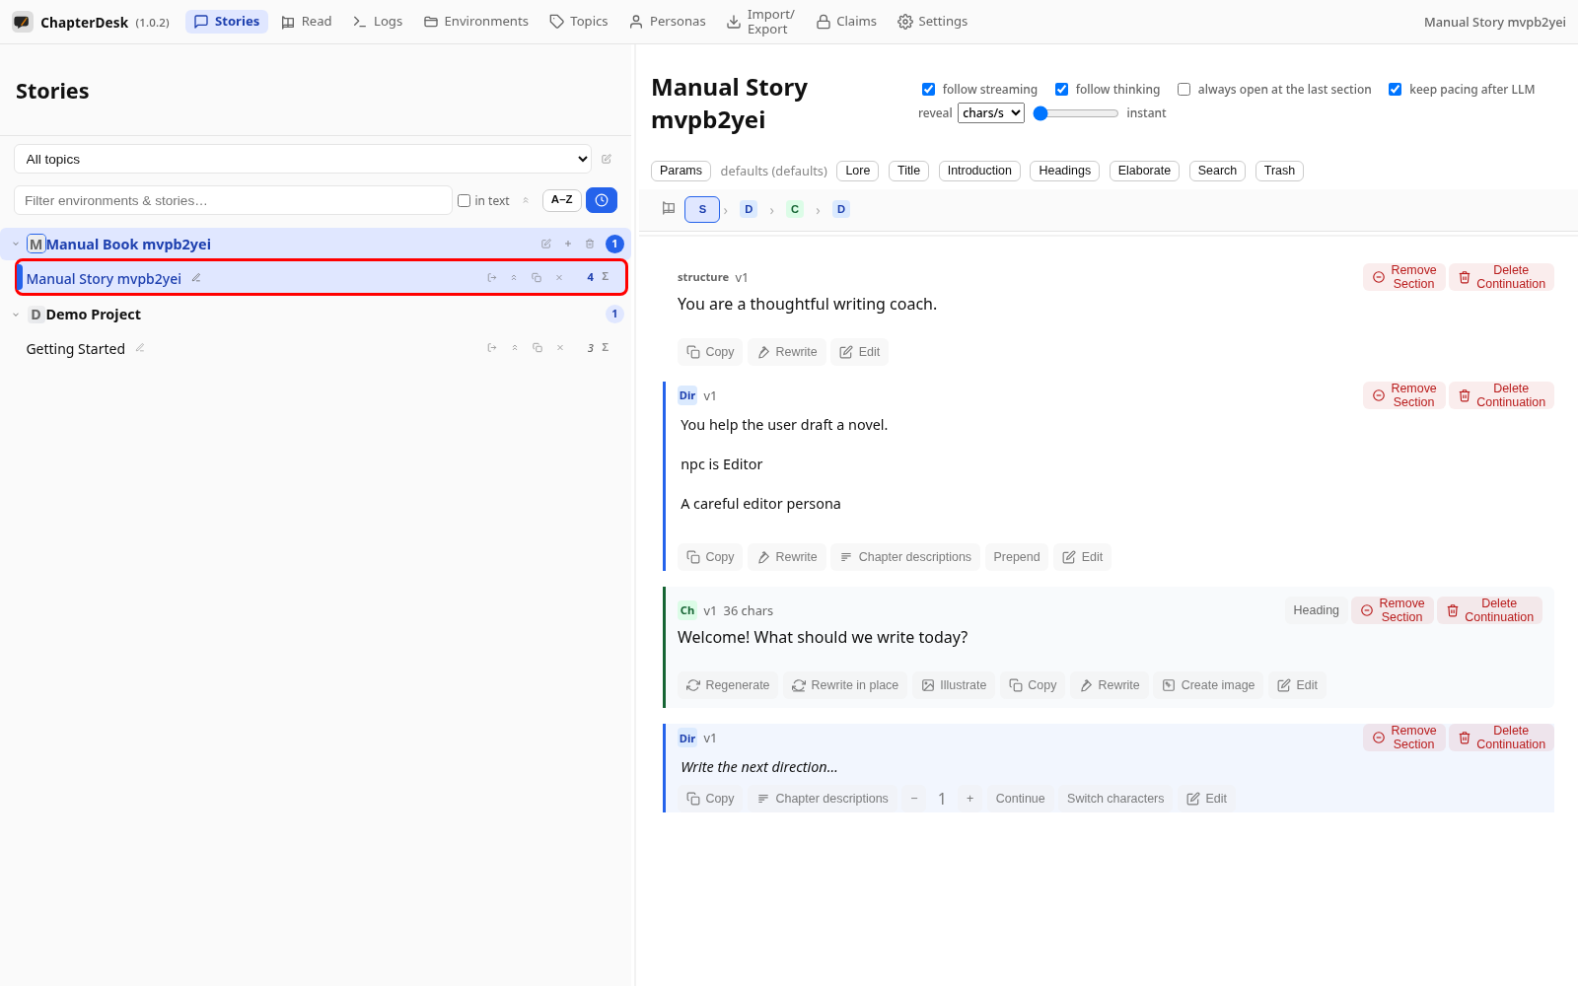Screen dimensions: 1578x986
Task: Collapse the Manual Book mvpb2yei group
Action: (16, 244)
